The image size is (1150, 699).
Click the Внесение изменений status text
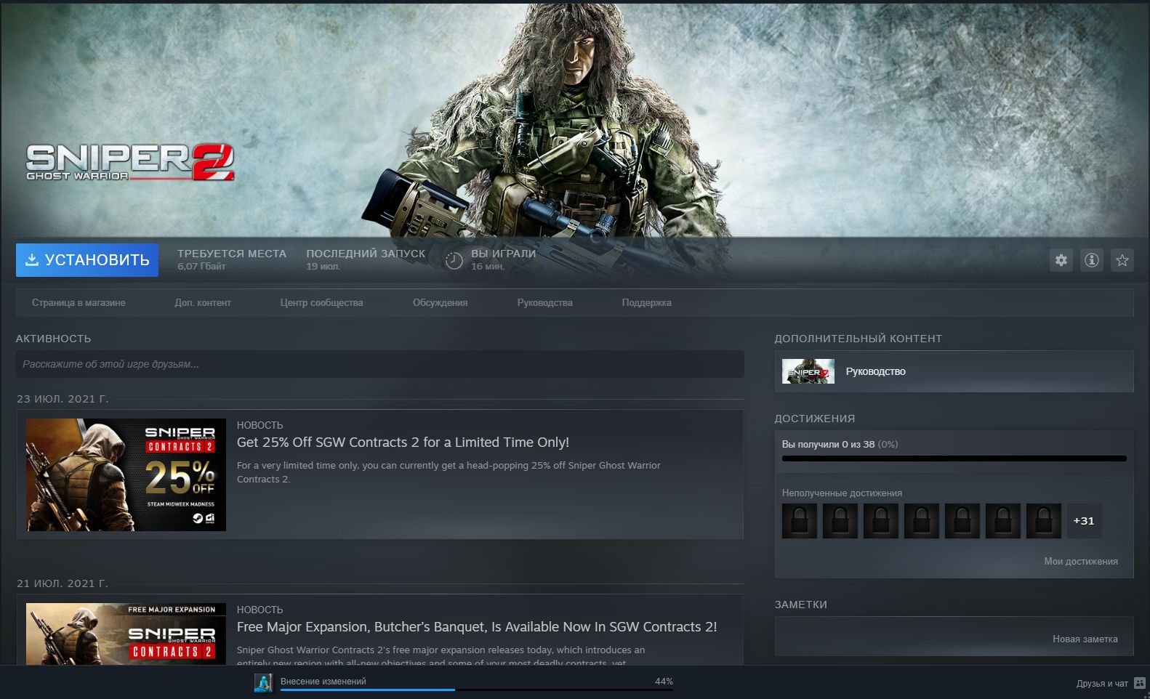point(323,682)
